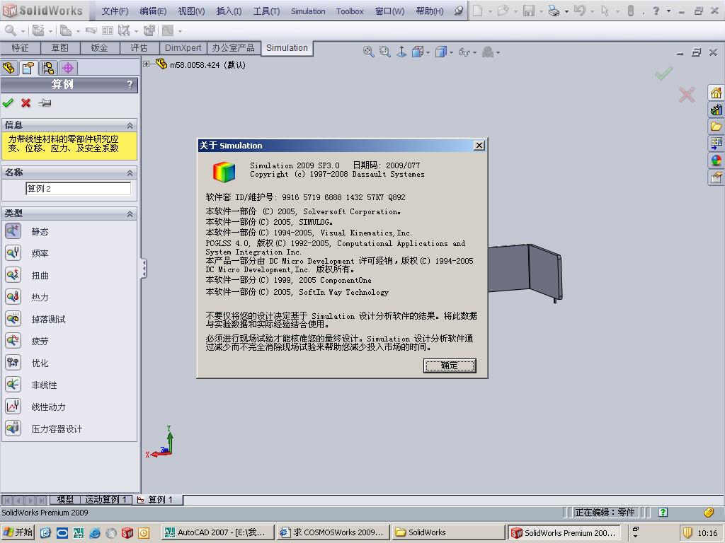Select the 频率 (frequency) study type
This screenshot has height=543, width=725.
13,253
